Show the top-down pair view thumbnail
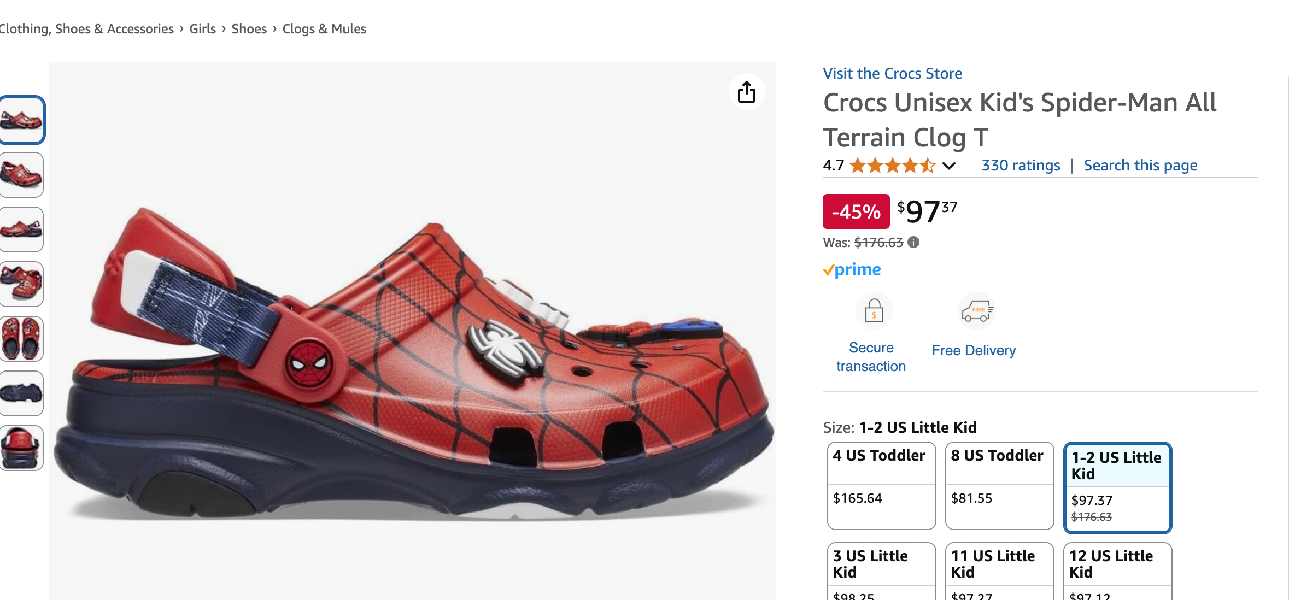The height and width of the screenshot is (600, 1289). pyautogui.click(x=22, y=339)
